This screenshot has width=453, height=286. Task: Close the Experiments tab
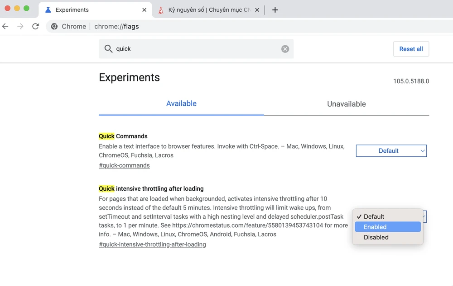click(144, 10)
